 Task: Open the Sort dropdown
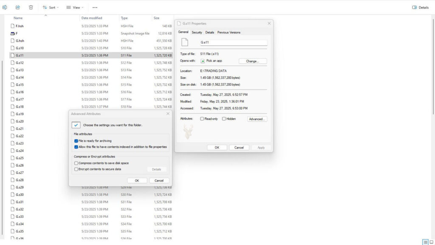point(51,8)
